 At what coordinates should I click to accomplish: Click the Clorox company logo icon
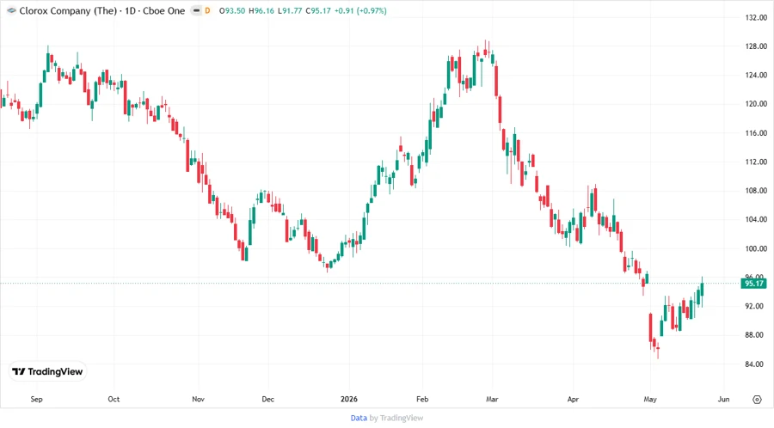pos(11,11)
